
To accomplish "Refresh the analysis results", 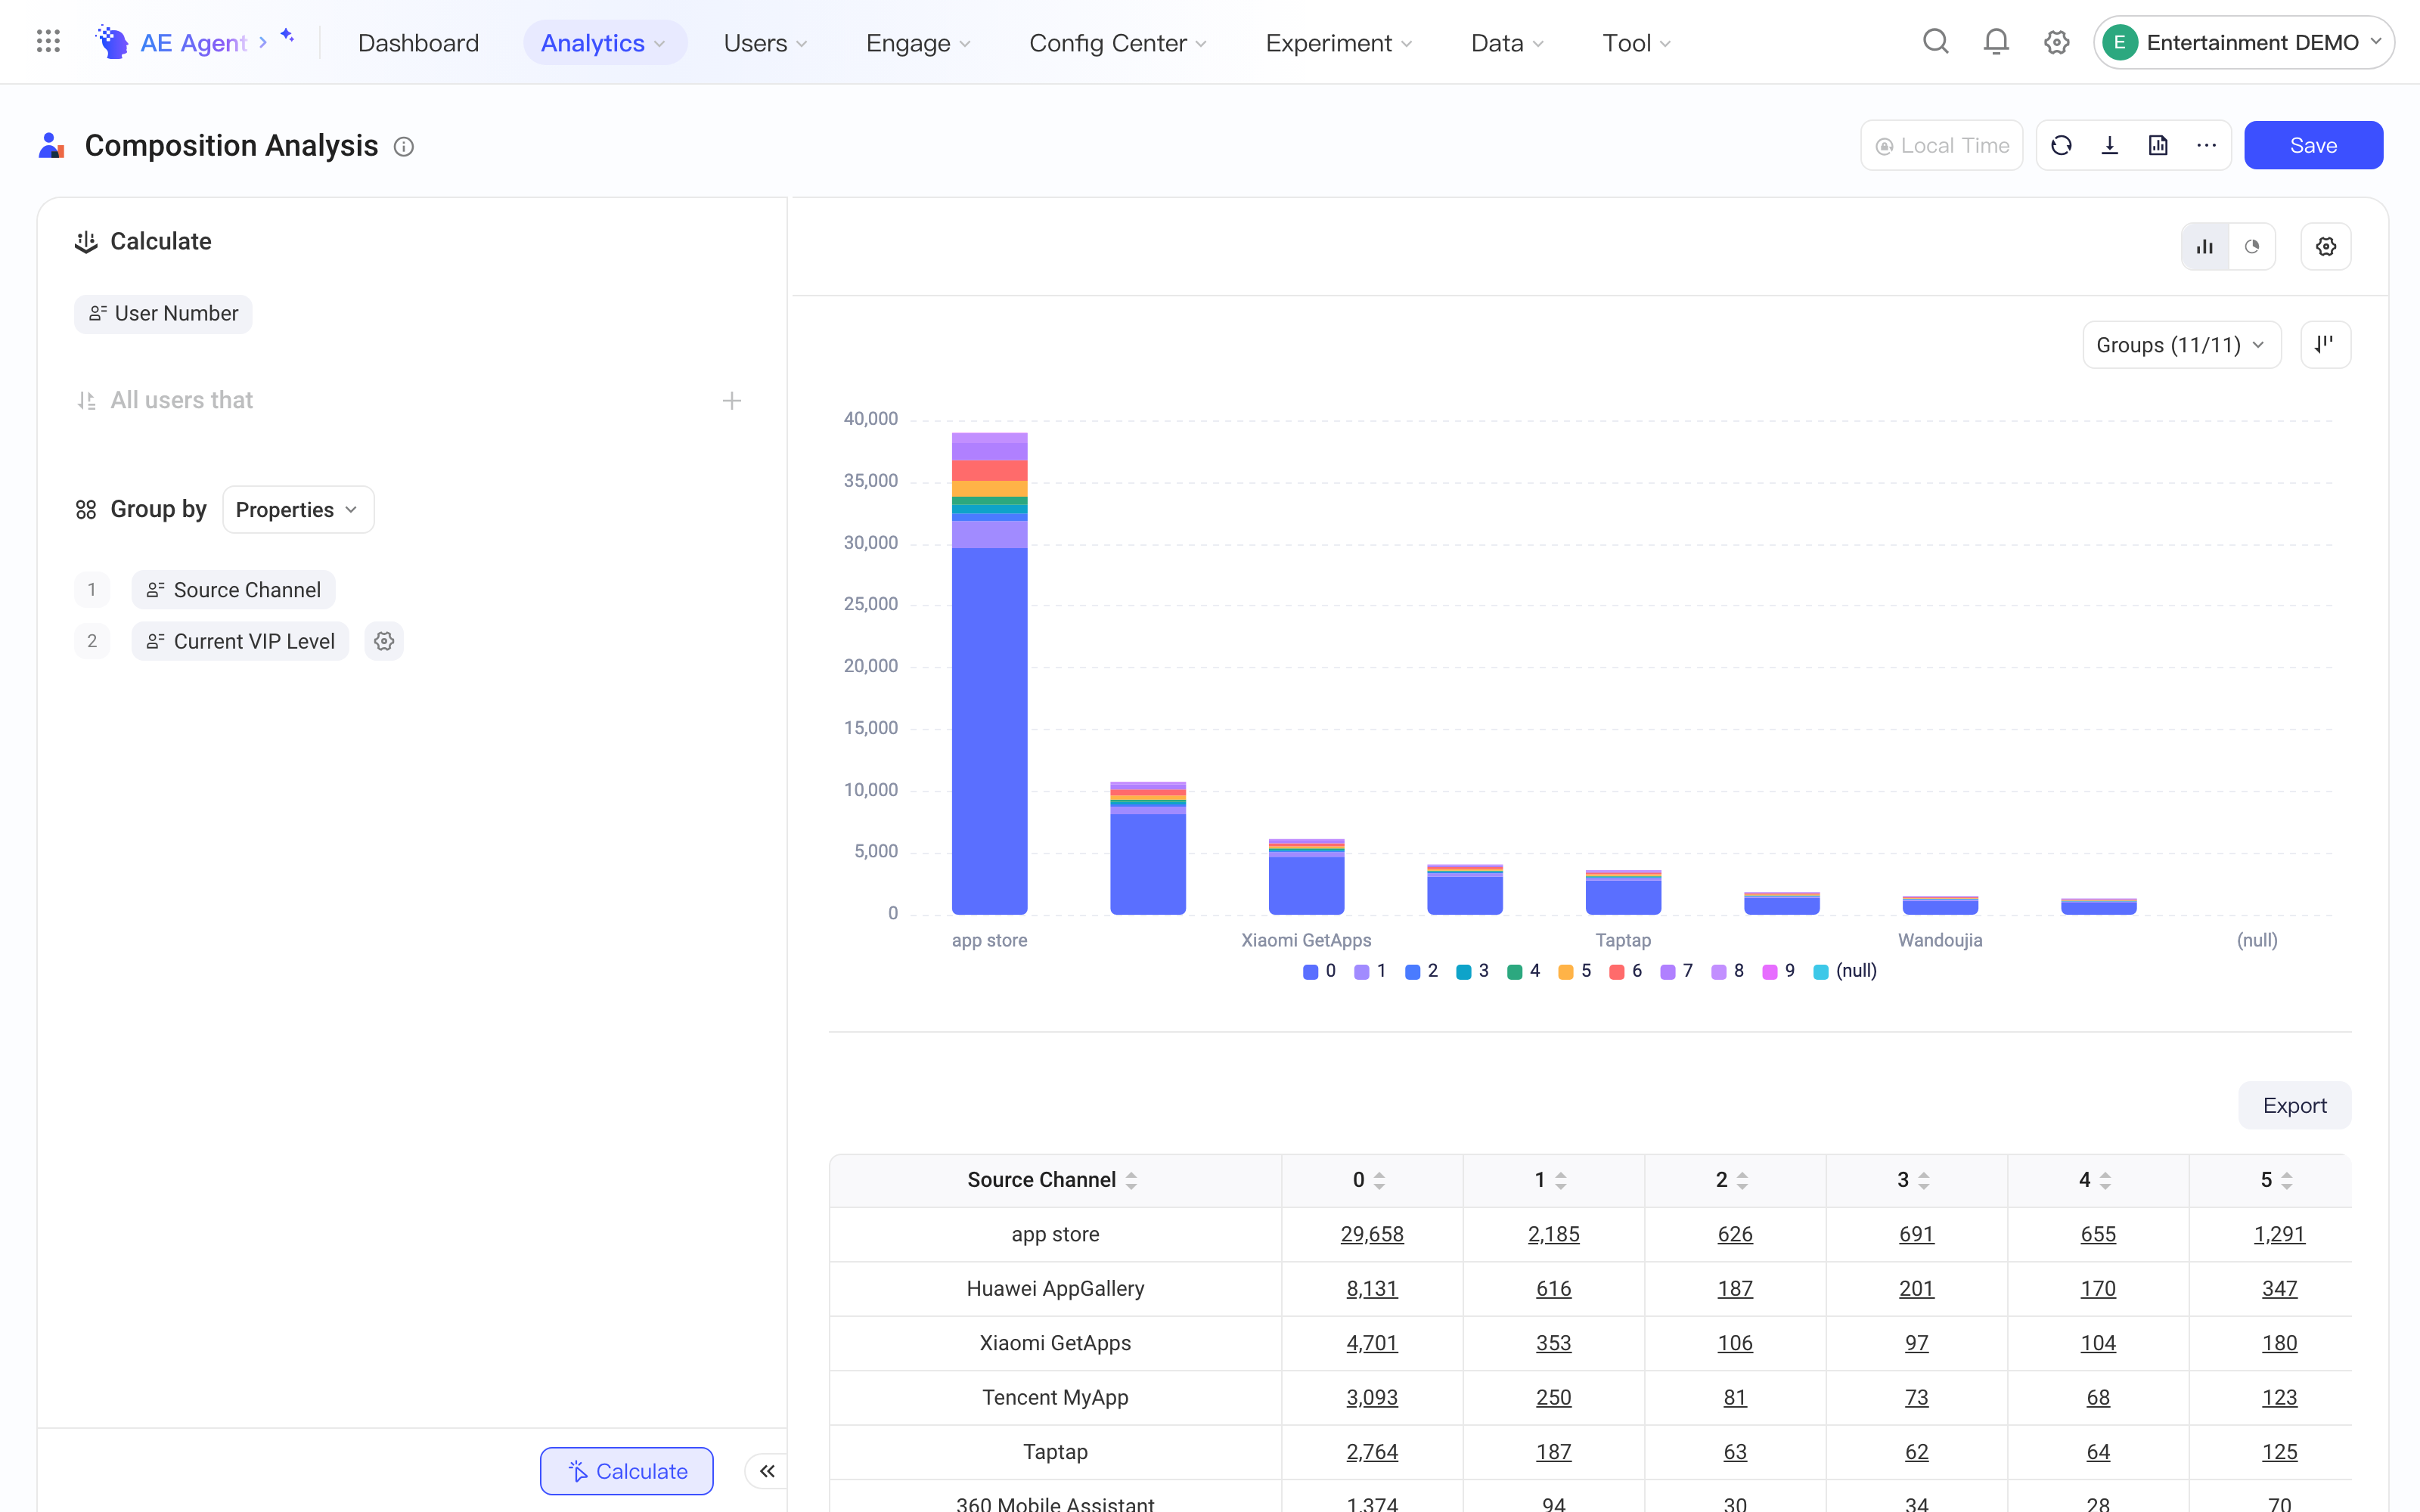I will point(2061,146).
